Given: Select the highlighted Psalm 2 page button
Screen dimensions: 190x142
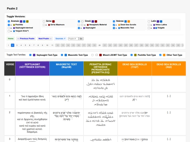Looking at the screenshot, I should (13, 45).
